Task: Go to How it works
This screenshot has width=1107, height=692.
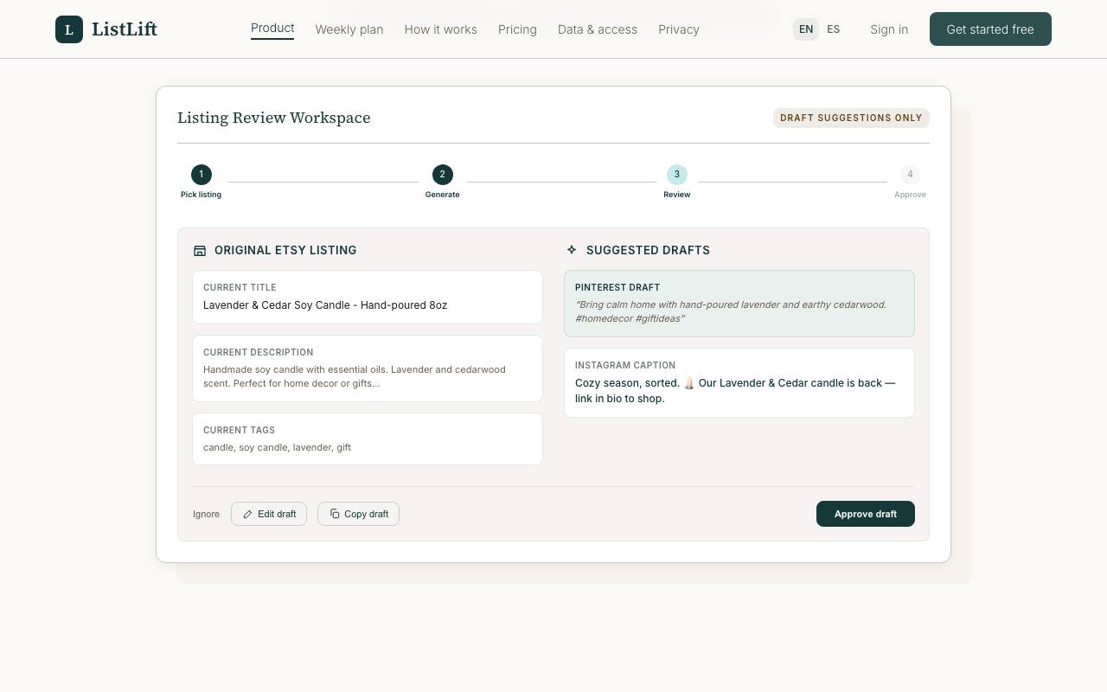Action: (x=441, y=29)
